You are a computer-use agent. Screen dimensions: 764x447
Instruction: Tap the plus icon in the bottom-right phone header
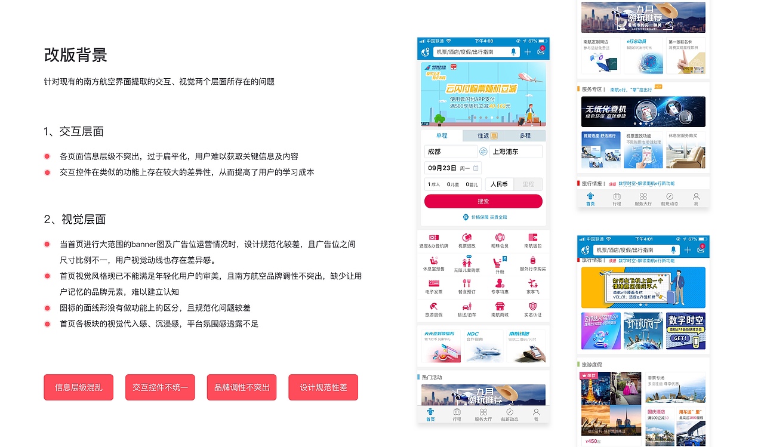688,250
